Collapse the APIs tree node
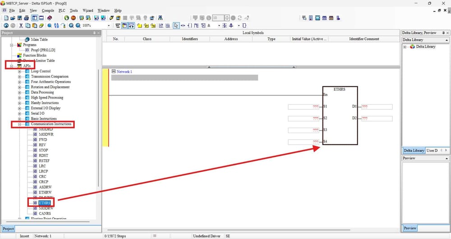 pos(12,66)
